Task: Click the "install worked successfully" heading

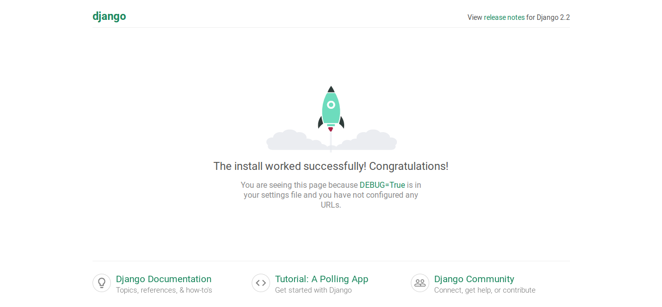Action: (x=331, y=166)
